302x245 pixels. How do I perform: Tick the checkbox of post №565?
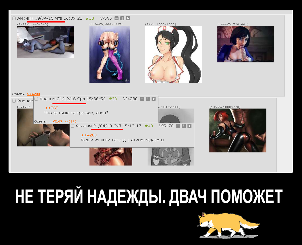coord(14,18)
